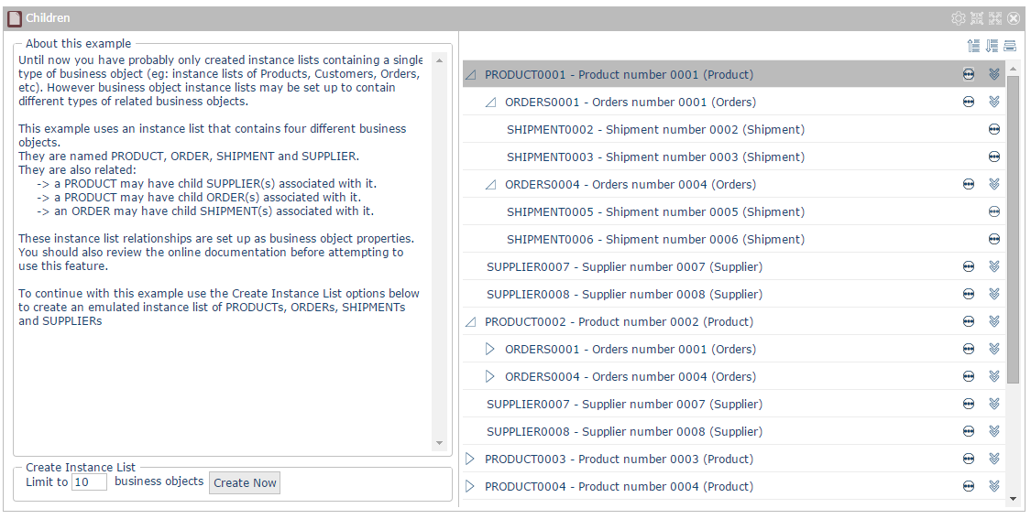Open more-options circle for SHIPMENT0005 row
This screenshot has width=1031, height=519.
(994, 211)
